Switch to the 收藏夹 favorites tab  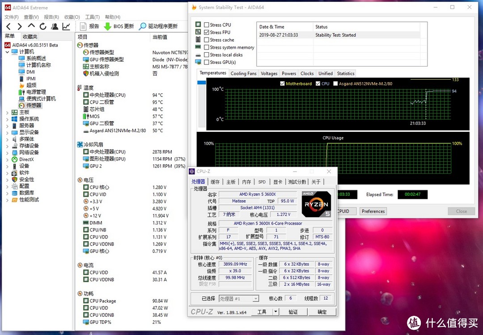tap(30, 37)
